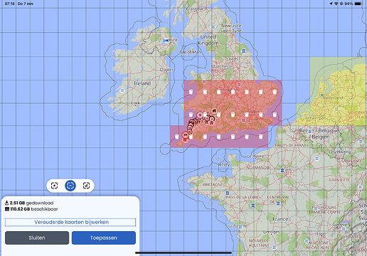Tap the battery indicator in status bar

point(358,4)
